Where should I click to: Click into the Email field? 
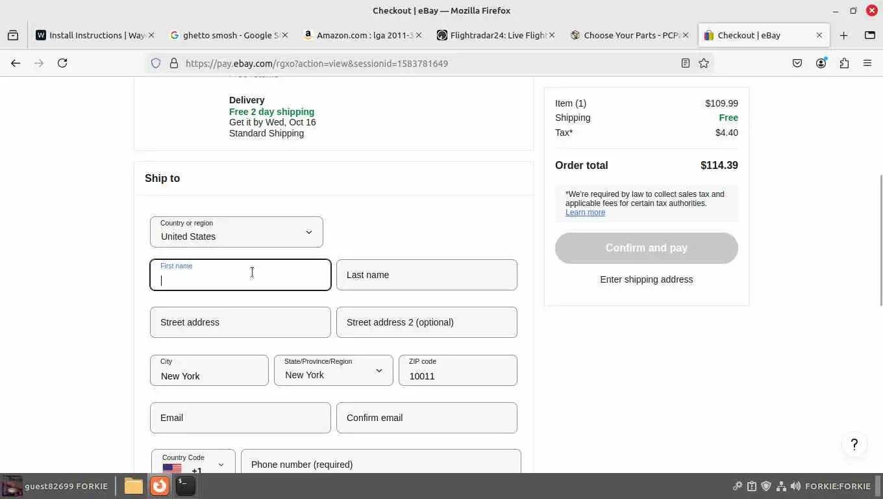tap(240, 418)
